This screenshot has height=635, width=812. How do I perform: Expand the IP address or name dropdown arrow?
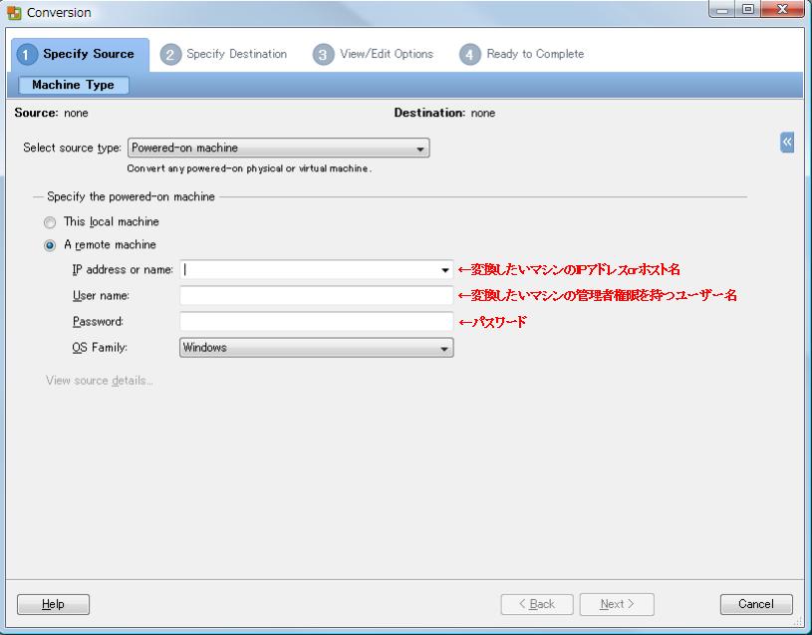(444, 270)
